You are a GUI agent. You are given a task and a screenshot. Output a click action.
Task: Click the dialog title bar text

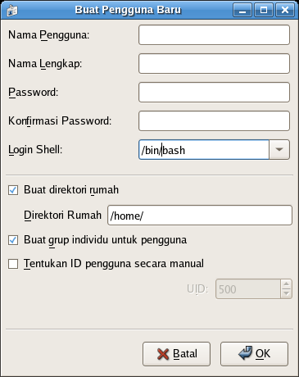128,10
